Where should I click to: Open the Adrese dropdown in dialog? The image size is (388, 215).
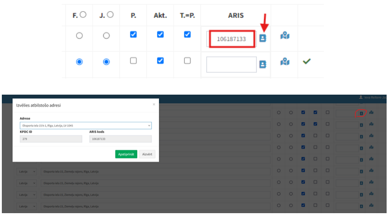click(x=86, y=125)
